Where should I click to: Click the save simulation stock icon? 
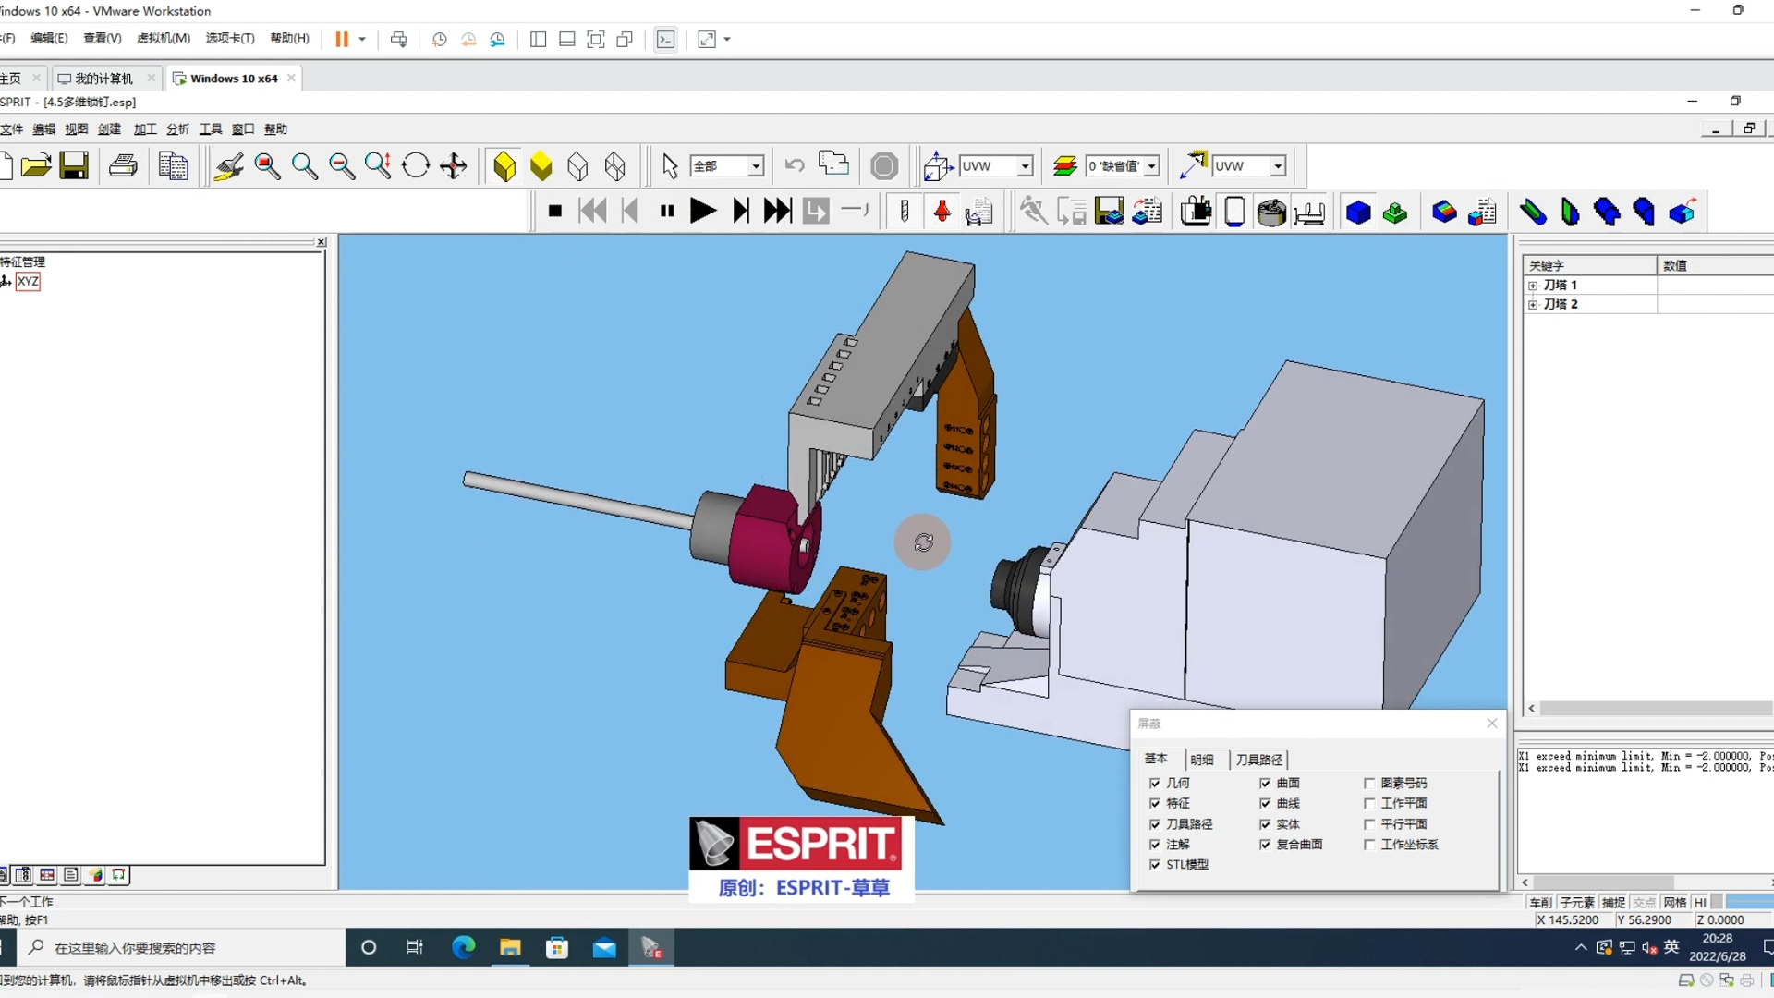coord(1109,212)
